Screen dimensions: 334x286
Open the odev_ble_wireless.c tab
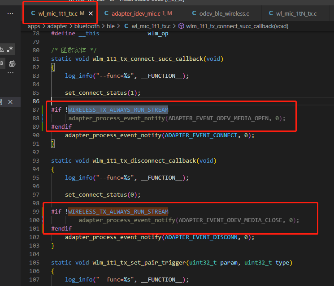point(221,13)
